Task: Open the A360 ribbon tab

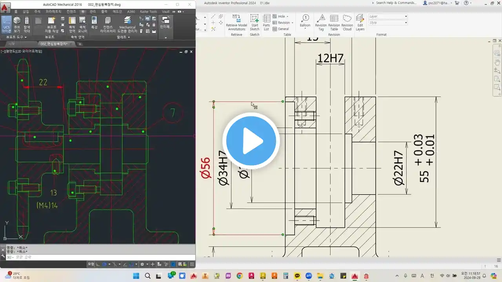Action: tap(131, 12)
